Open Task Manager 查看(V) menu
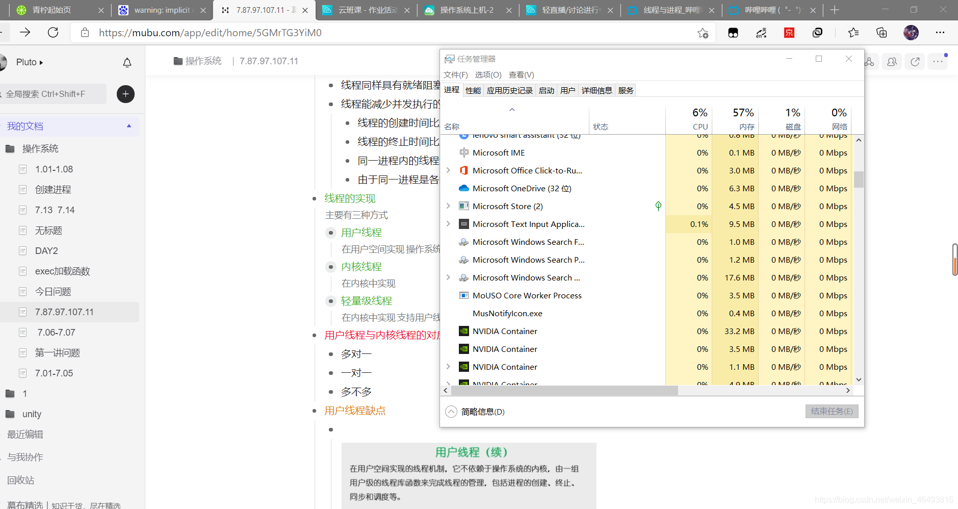The image size is (958, 509). click(x=521, y=74)
